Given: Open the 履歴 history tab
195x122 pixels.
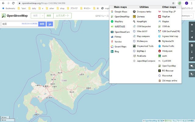Looking at the screenshot, I should click(x=49, y=16).
